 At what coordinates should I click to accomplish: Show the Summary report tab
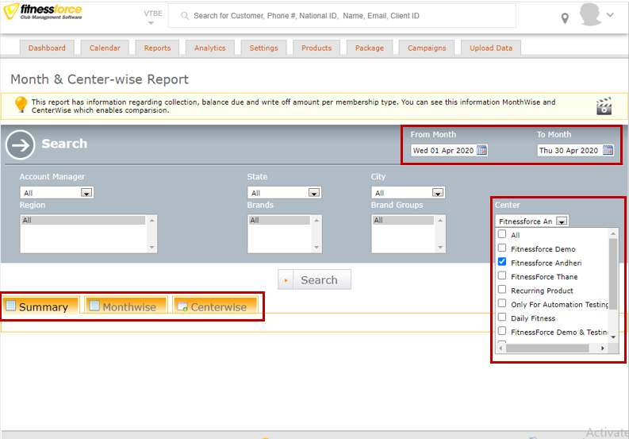point(40,306)
